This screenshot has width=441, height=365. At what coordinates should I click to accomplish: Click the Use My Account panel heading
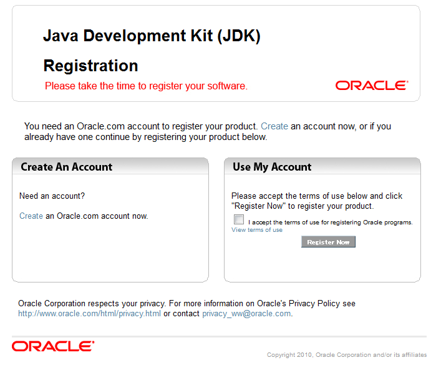(272, 167)
